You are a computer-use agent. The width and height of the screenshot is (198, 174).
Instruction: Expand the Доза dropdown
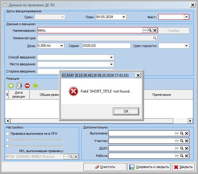point(61,46)
